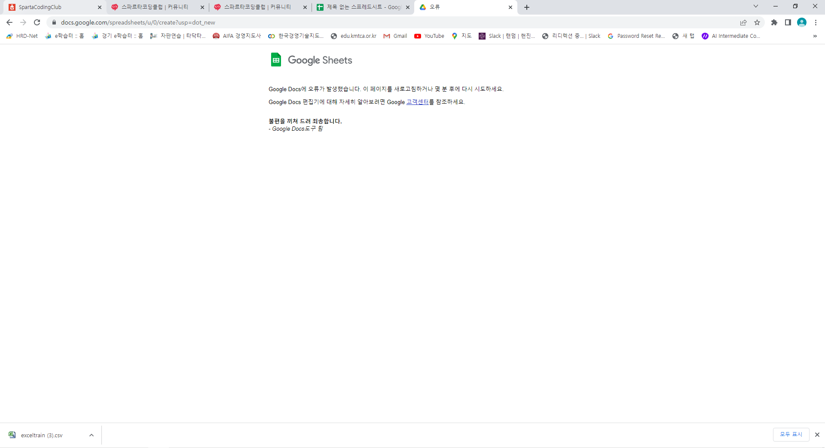The height and width of the screenshot is (448, 825).
Task: Close the SpartaCodingClub tab
Action: click(100, 7)
